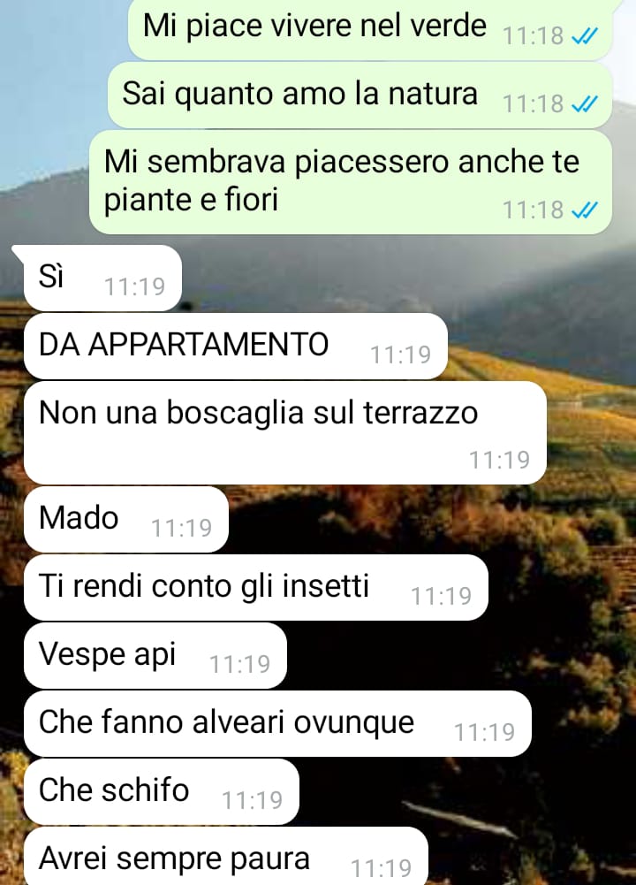The width and height of the screenshot is (636, 885).
Task: Click the 11:18 timestamp on 'piante e fiori'
Action: 533,210
